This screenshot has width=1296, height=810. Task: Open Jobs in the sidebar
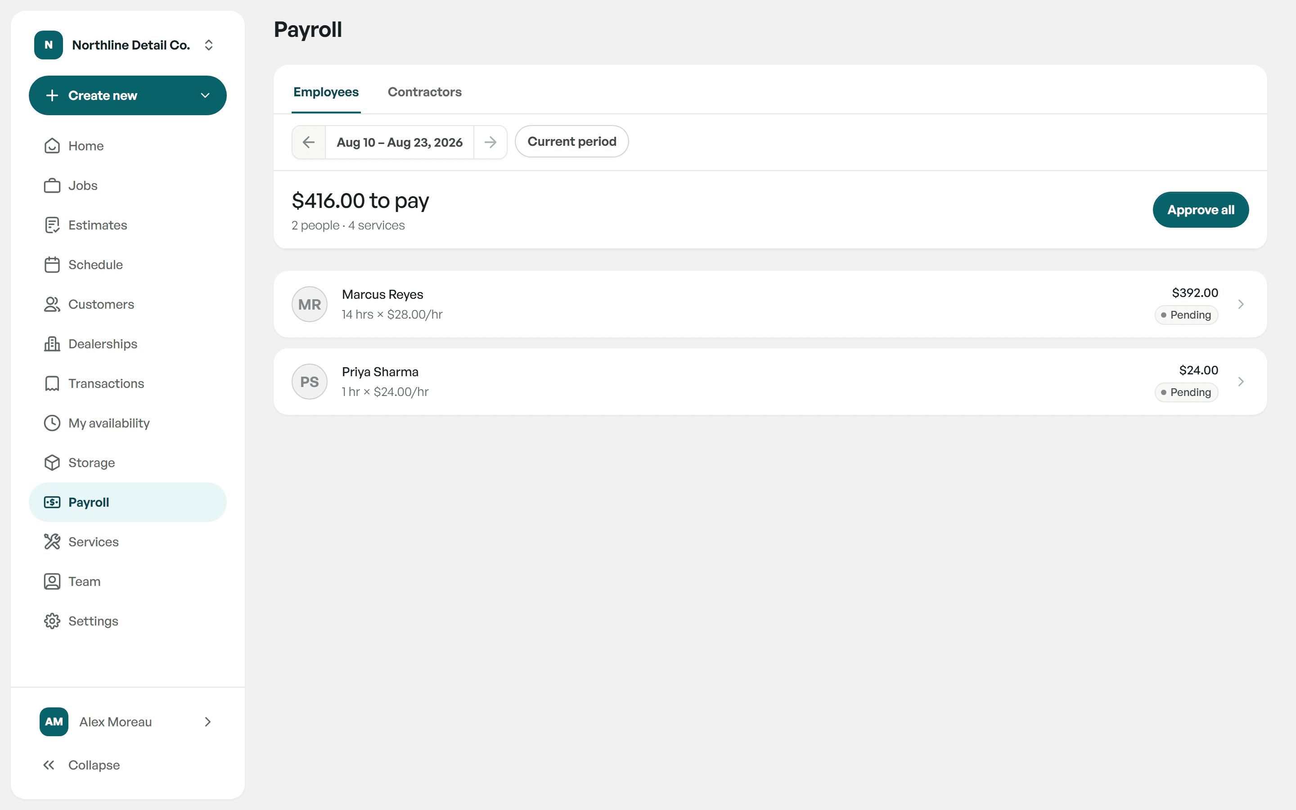128,185
